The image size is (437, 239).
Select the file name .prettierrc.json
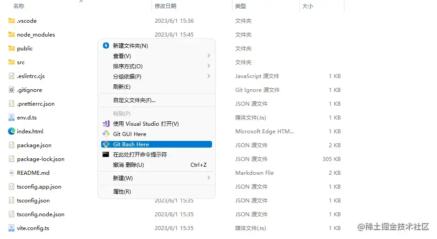coord(36,103)
